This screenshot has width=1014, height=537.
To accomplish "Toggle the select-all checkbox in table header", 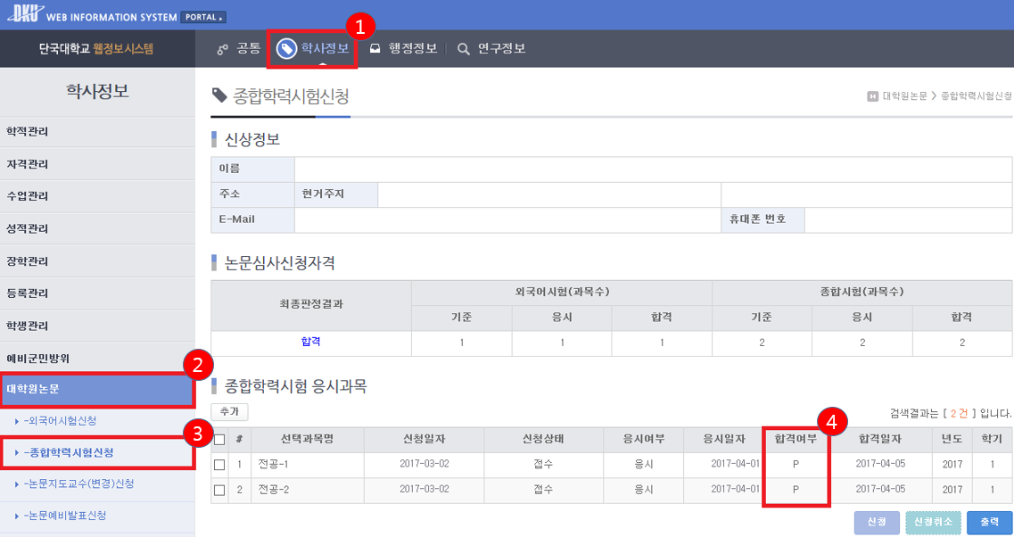I will pos(219,439).
